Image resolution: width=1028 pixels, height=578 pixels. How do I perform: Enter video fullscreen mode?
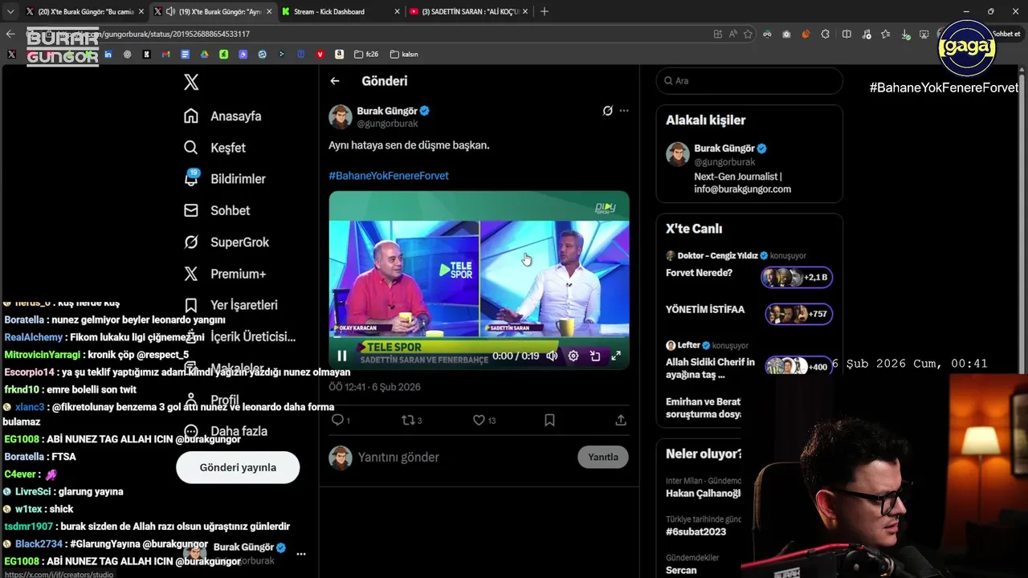(616, 356)
